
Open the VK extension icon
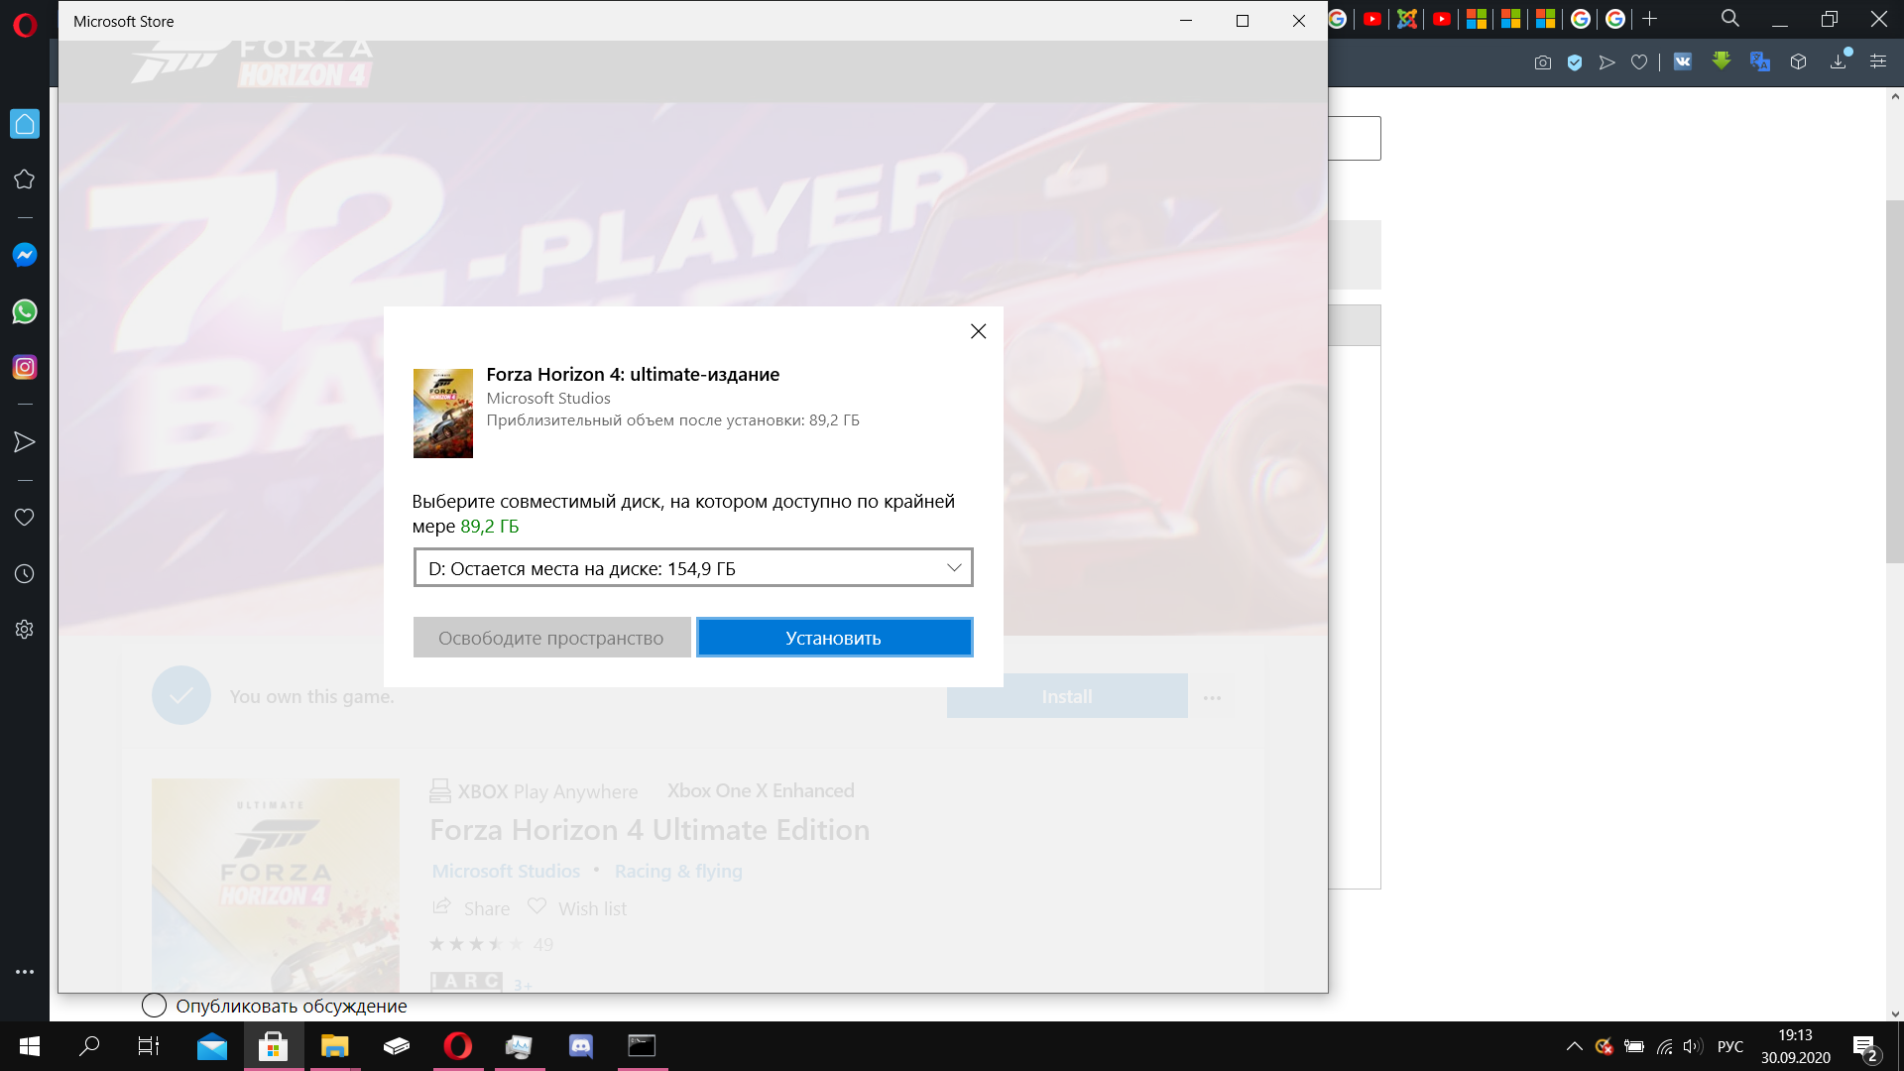[1683, 61]
